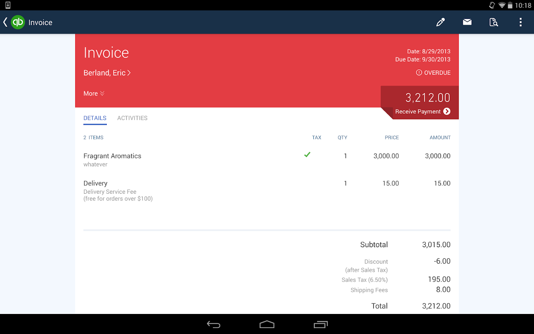The width and height of the screenshot is (534, 334).
Task: Select the Fragrant Aromatics line item
Action: coord(267,160)
